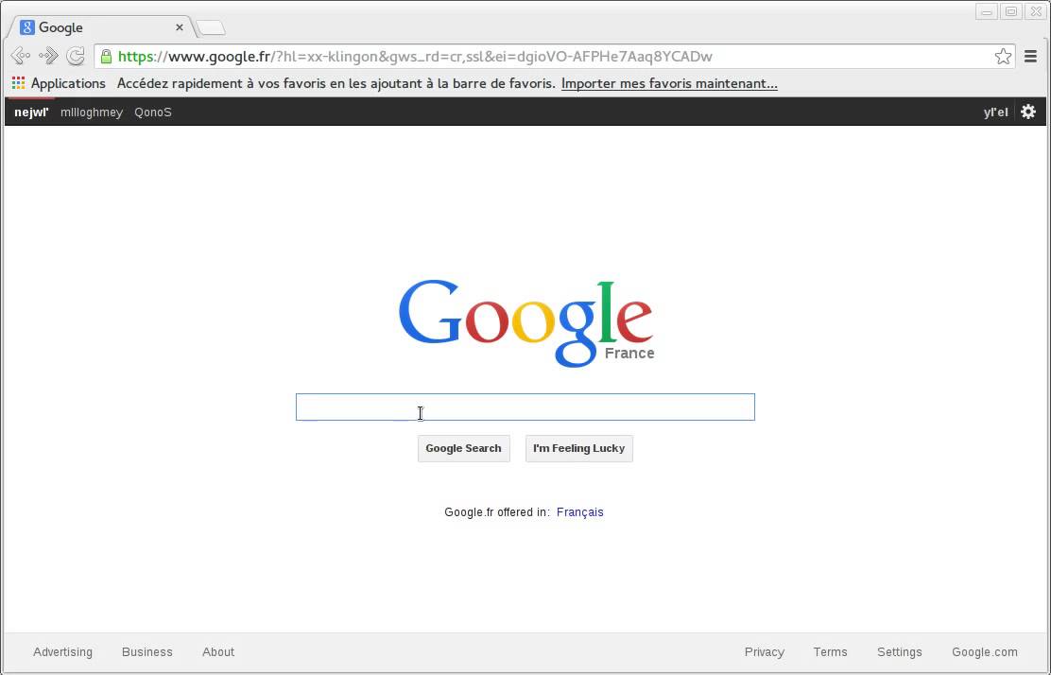The height and width of the screenshot is (675, 1051).
Task: Open the Terms footer link
Action: tap(831, 651)
